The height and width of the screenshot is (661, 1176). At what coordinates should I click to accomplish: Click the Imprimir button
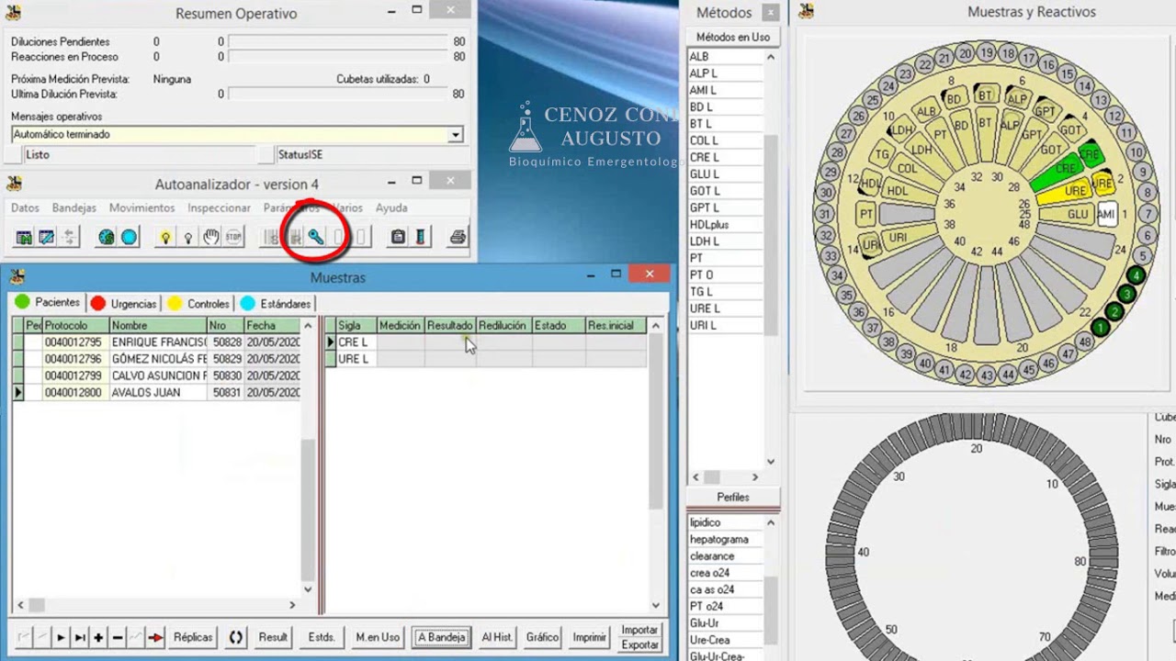[590, 637]
